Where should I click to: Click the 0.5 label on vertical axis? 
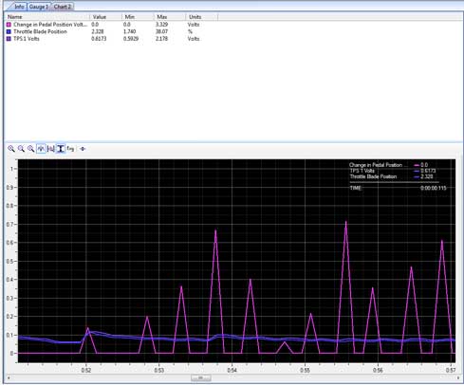[9, 262]
